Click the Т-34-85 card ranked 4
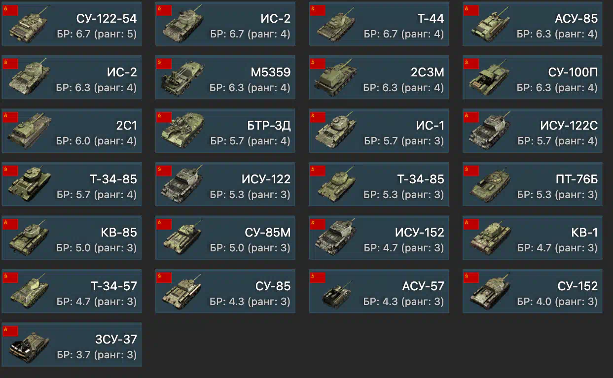The height and width of the screenshot is (378, 613). 72,184
